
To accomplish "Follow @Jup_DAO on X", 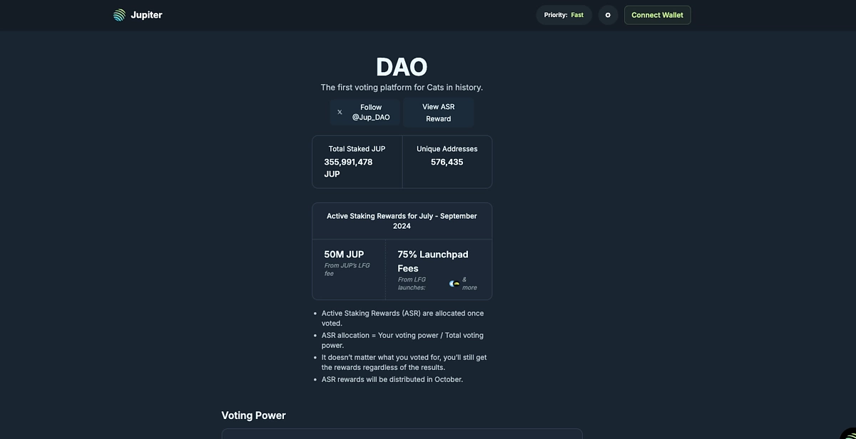I will [365, 113].
